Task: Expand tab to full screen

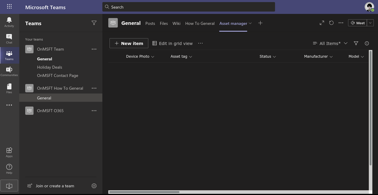Action: (322, 23)
